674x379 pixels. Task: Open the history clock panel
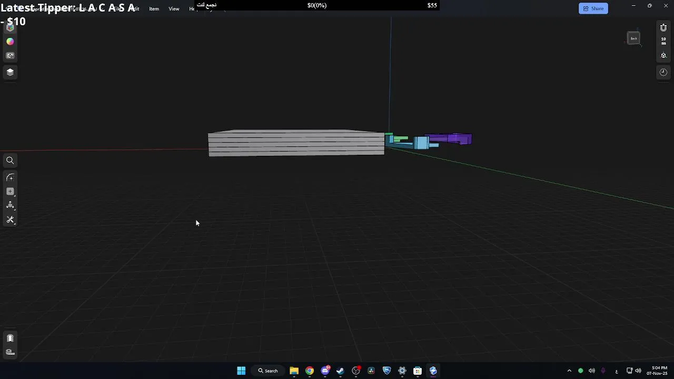(x=663, y=72)
